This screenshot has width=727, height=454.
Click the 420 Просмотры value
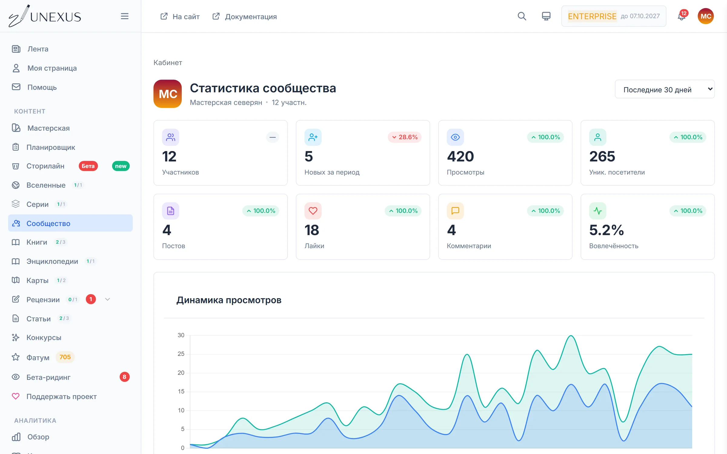coord(460,156)
